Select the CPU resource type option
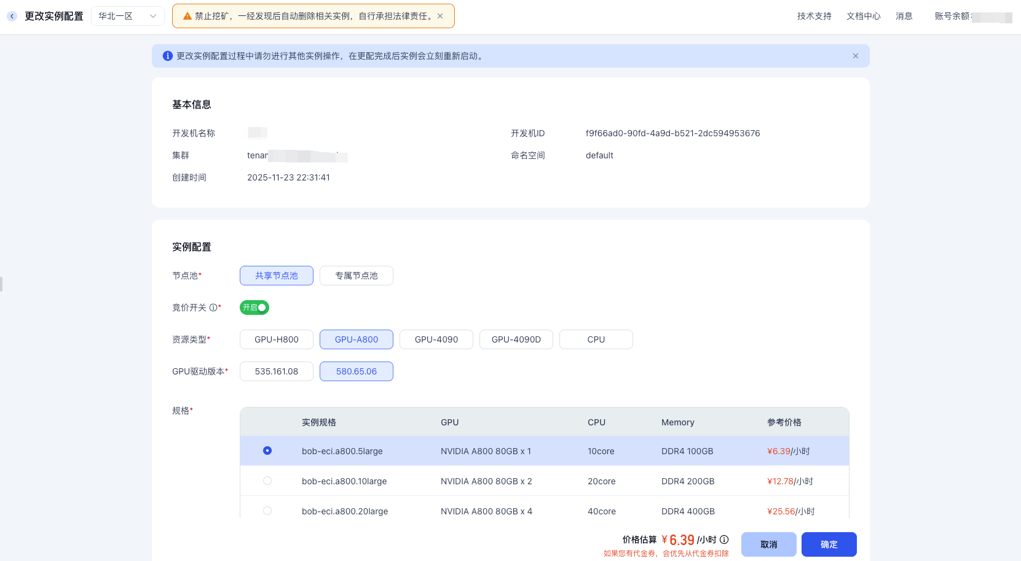 coord(596,339)
